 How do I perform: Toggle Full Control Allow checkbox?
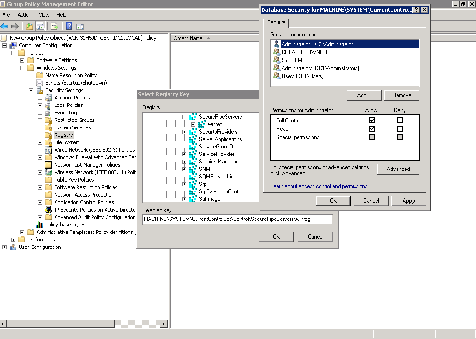[x=372, y=120]
